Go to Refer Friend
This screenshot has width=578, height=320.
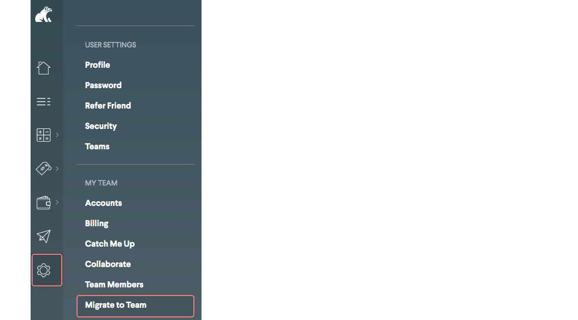pos(108,105)
